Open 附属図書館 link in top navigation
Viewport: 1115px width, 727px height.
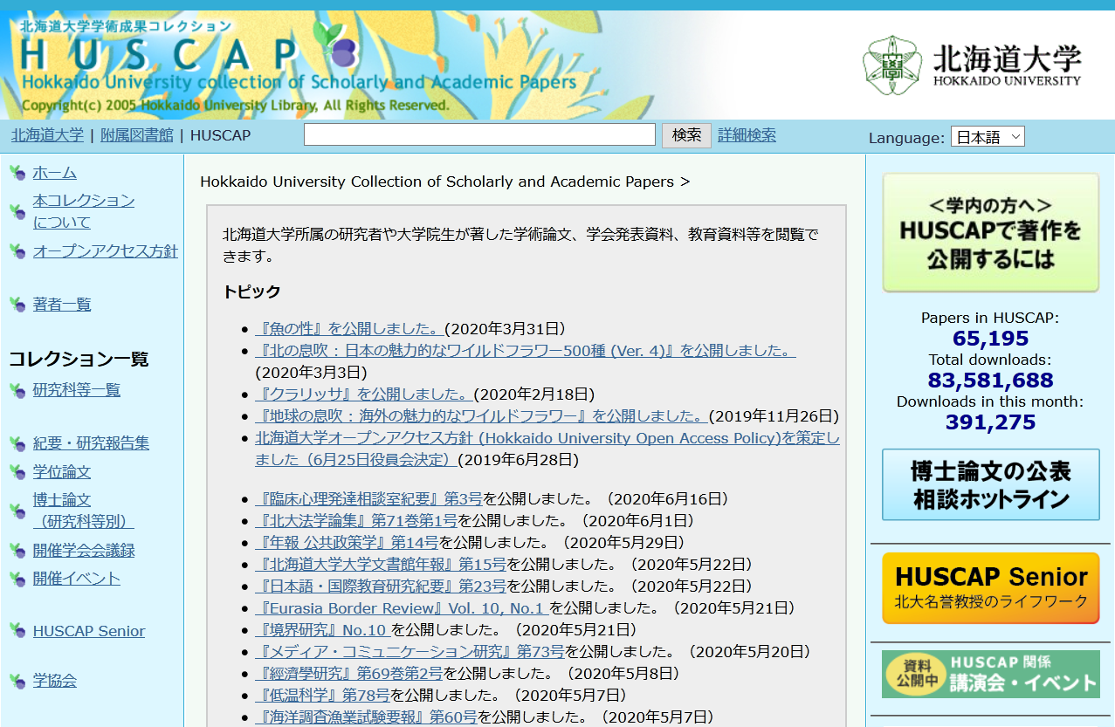(x=136, y=135)
